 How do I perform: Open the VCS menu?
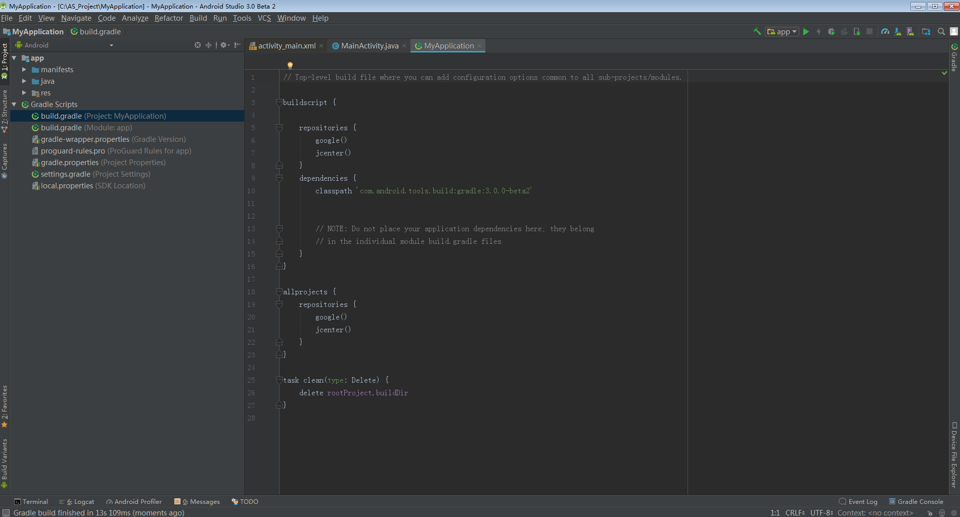point(264,18)
